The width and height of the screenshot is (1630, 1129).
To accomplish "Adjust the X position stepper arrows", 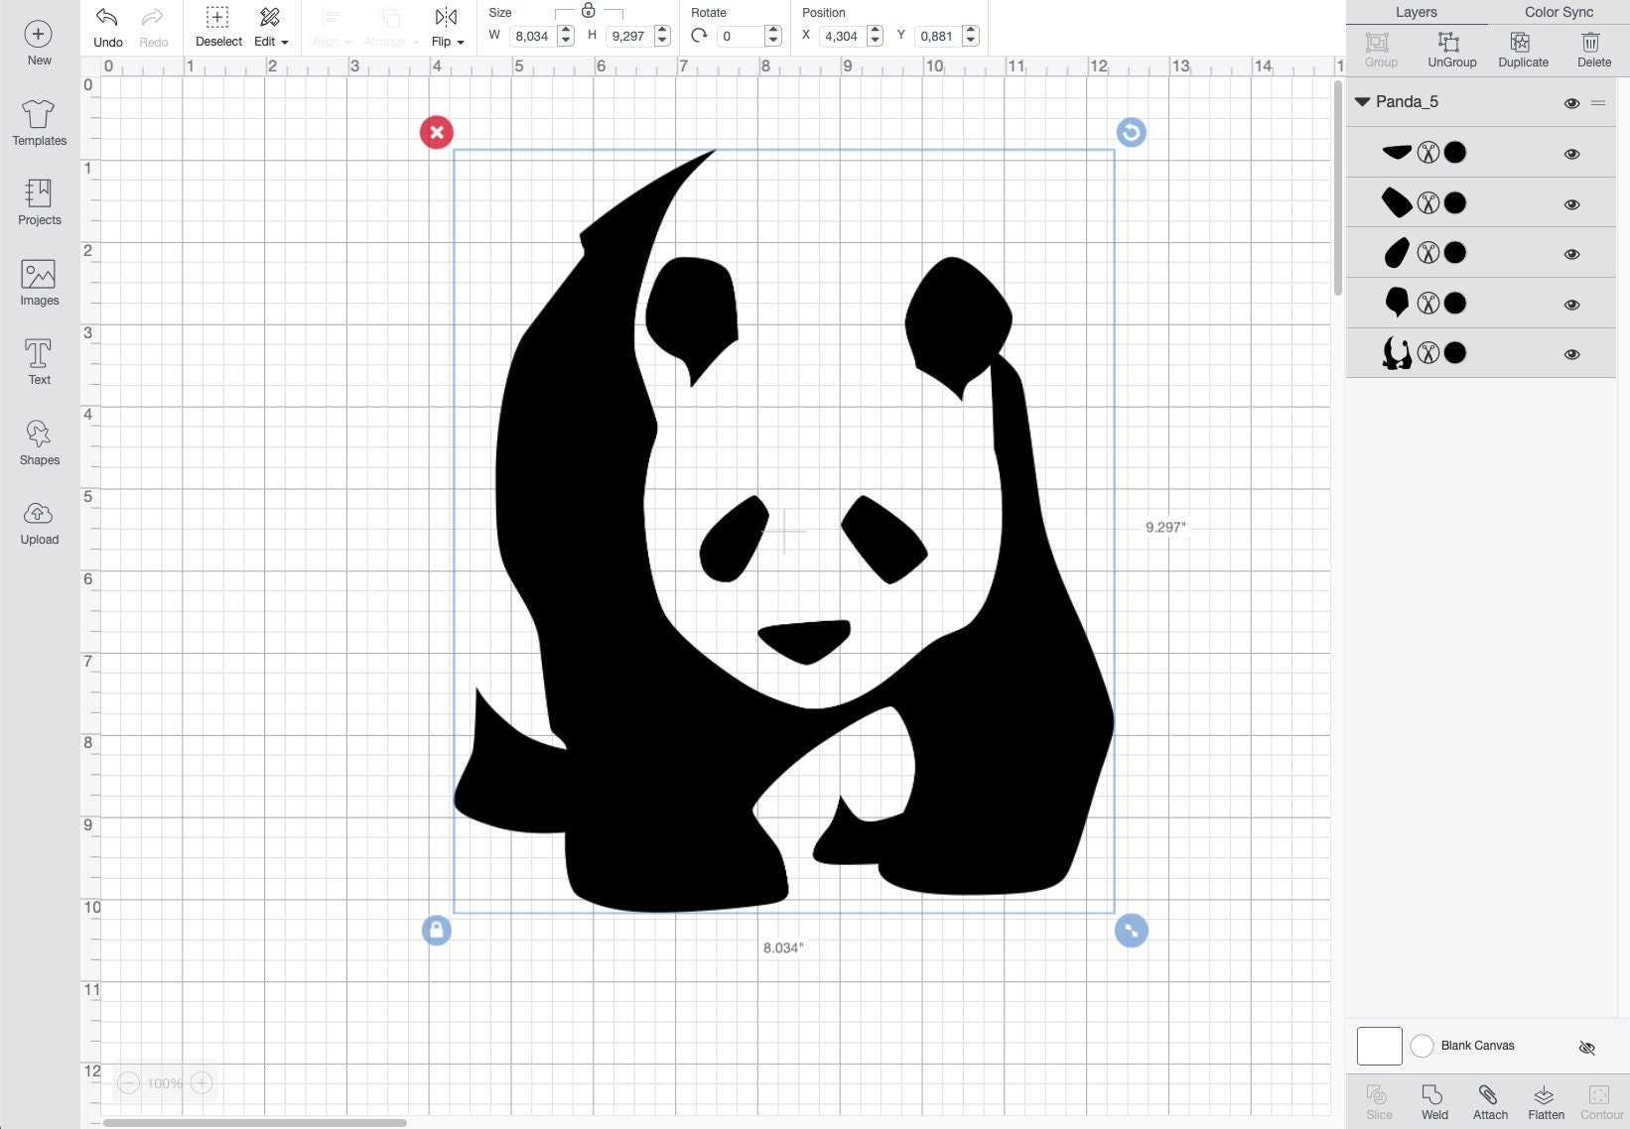I will click(x=875, y=36).
